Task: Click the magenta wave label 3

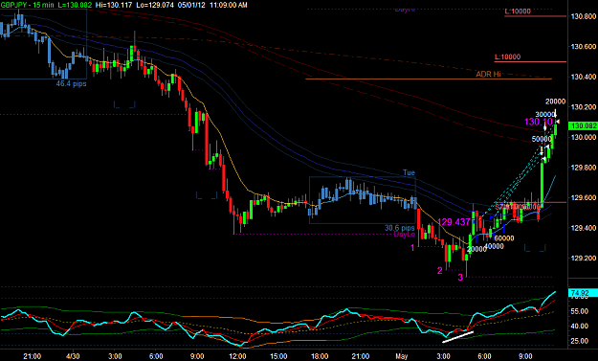Action: point(460,277)
